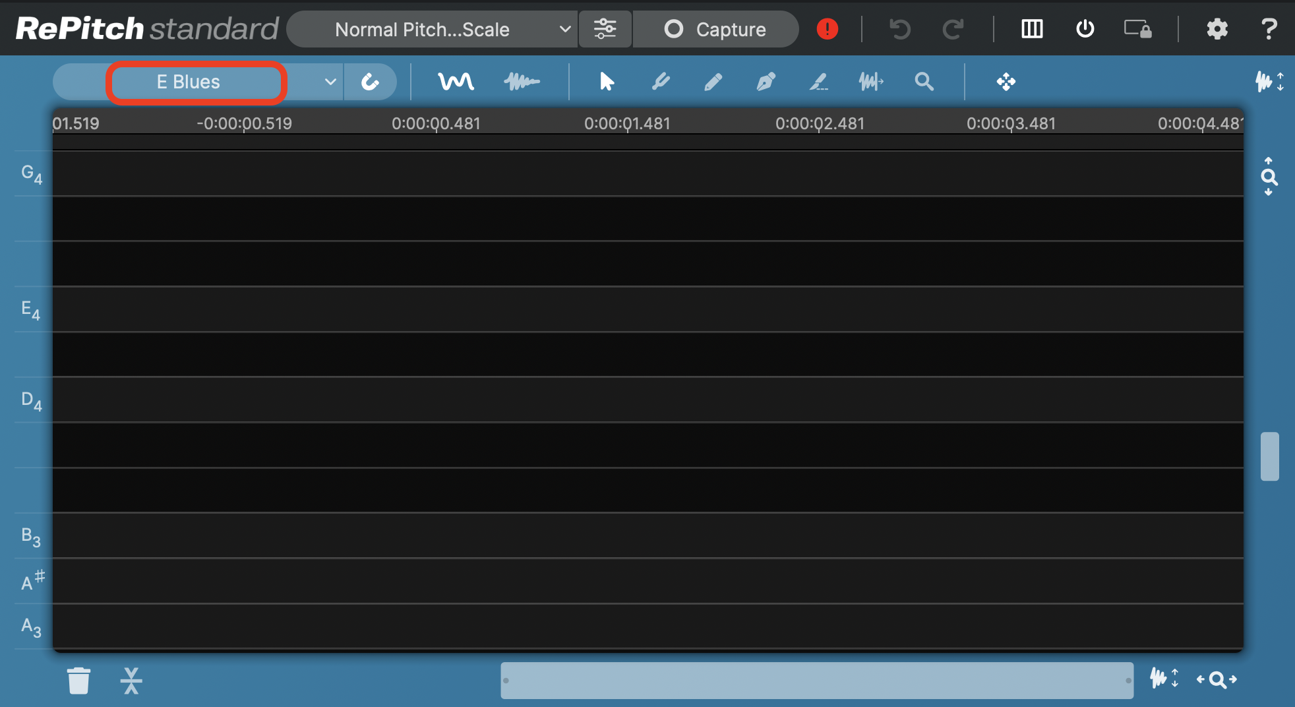This screenshot has width=1295, height=707.
Task: Choose the pen curve tool
Action: (x=766, y=82)
